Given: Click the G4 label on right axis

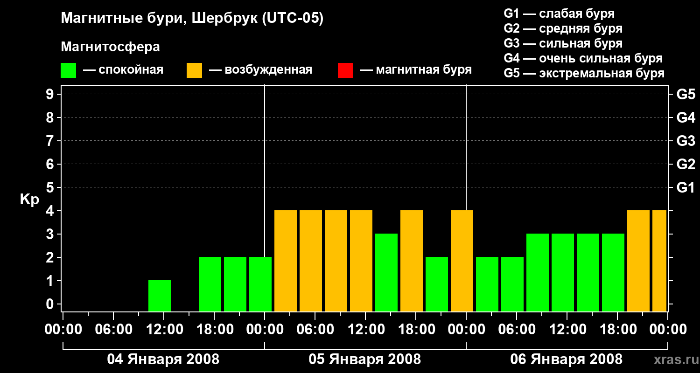Looking at the screenshot, I should click(x=686, y=117).
